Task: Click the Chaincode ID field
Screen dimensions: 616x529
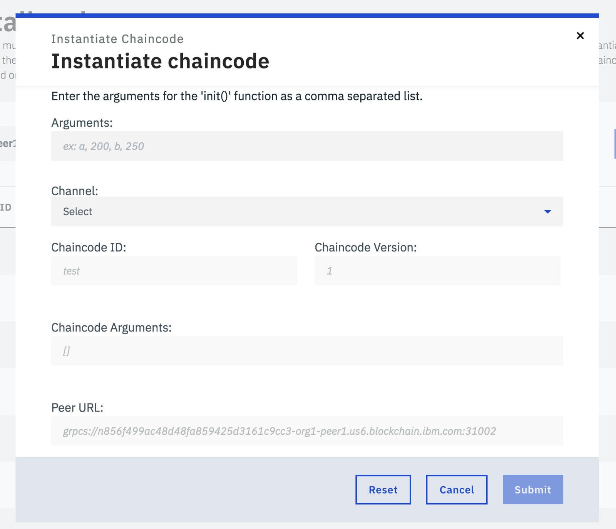Action: tap(174, 271)
